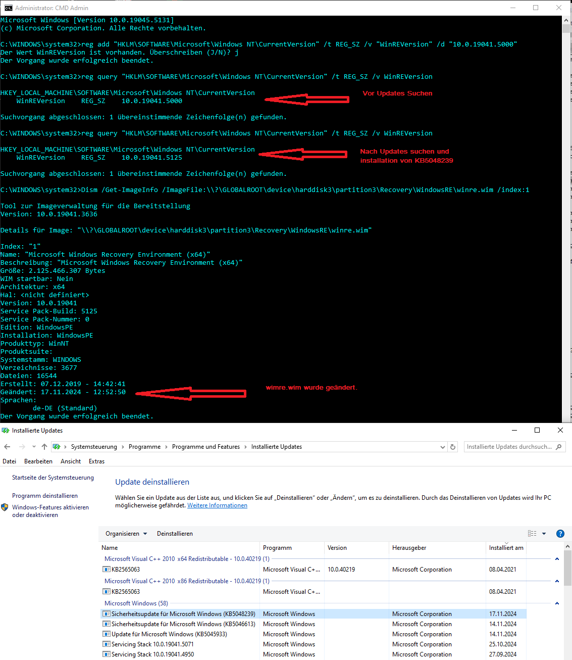Click the Deinstallieren toolbar button
This screenshot has height=660, width=572.
[x=175, y=534]
